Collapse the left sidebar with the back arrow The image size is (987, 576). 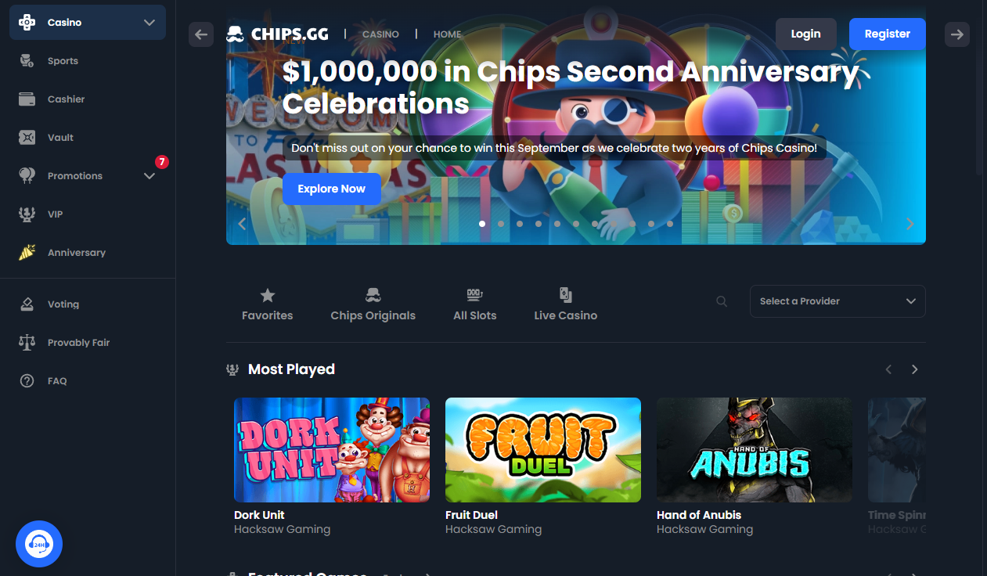point(201,34)
